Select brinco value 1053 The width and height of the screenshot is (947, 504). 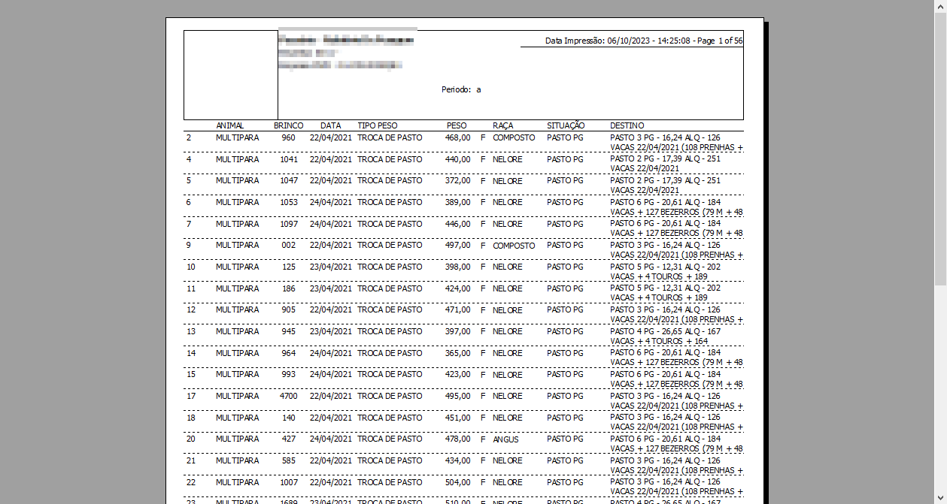(289, 202)
